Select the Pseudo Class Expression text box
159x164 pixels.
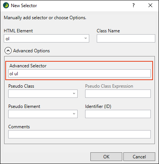[x=118, y=94]
